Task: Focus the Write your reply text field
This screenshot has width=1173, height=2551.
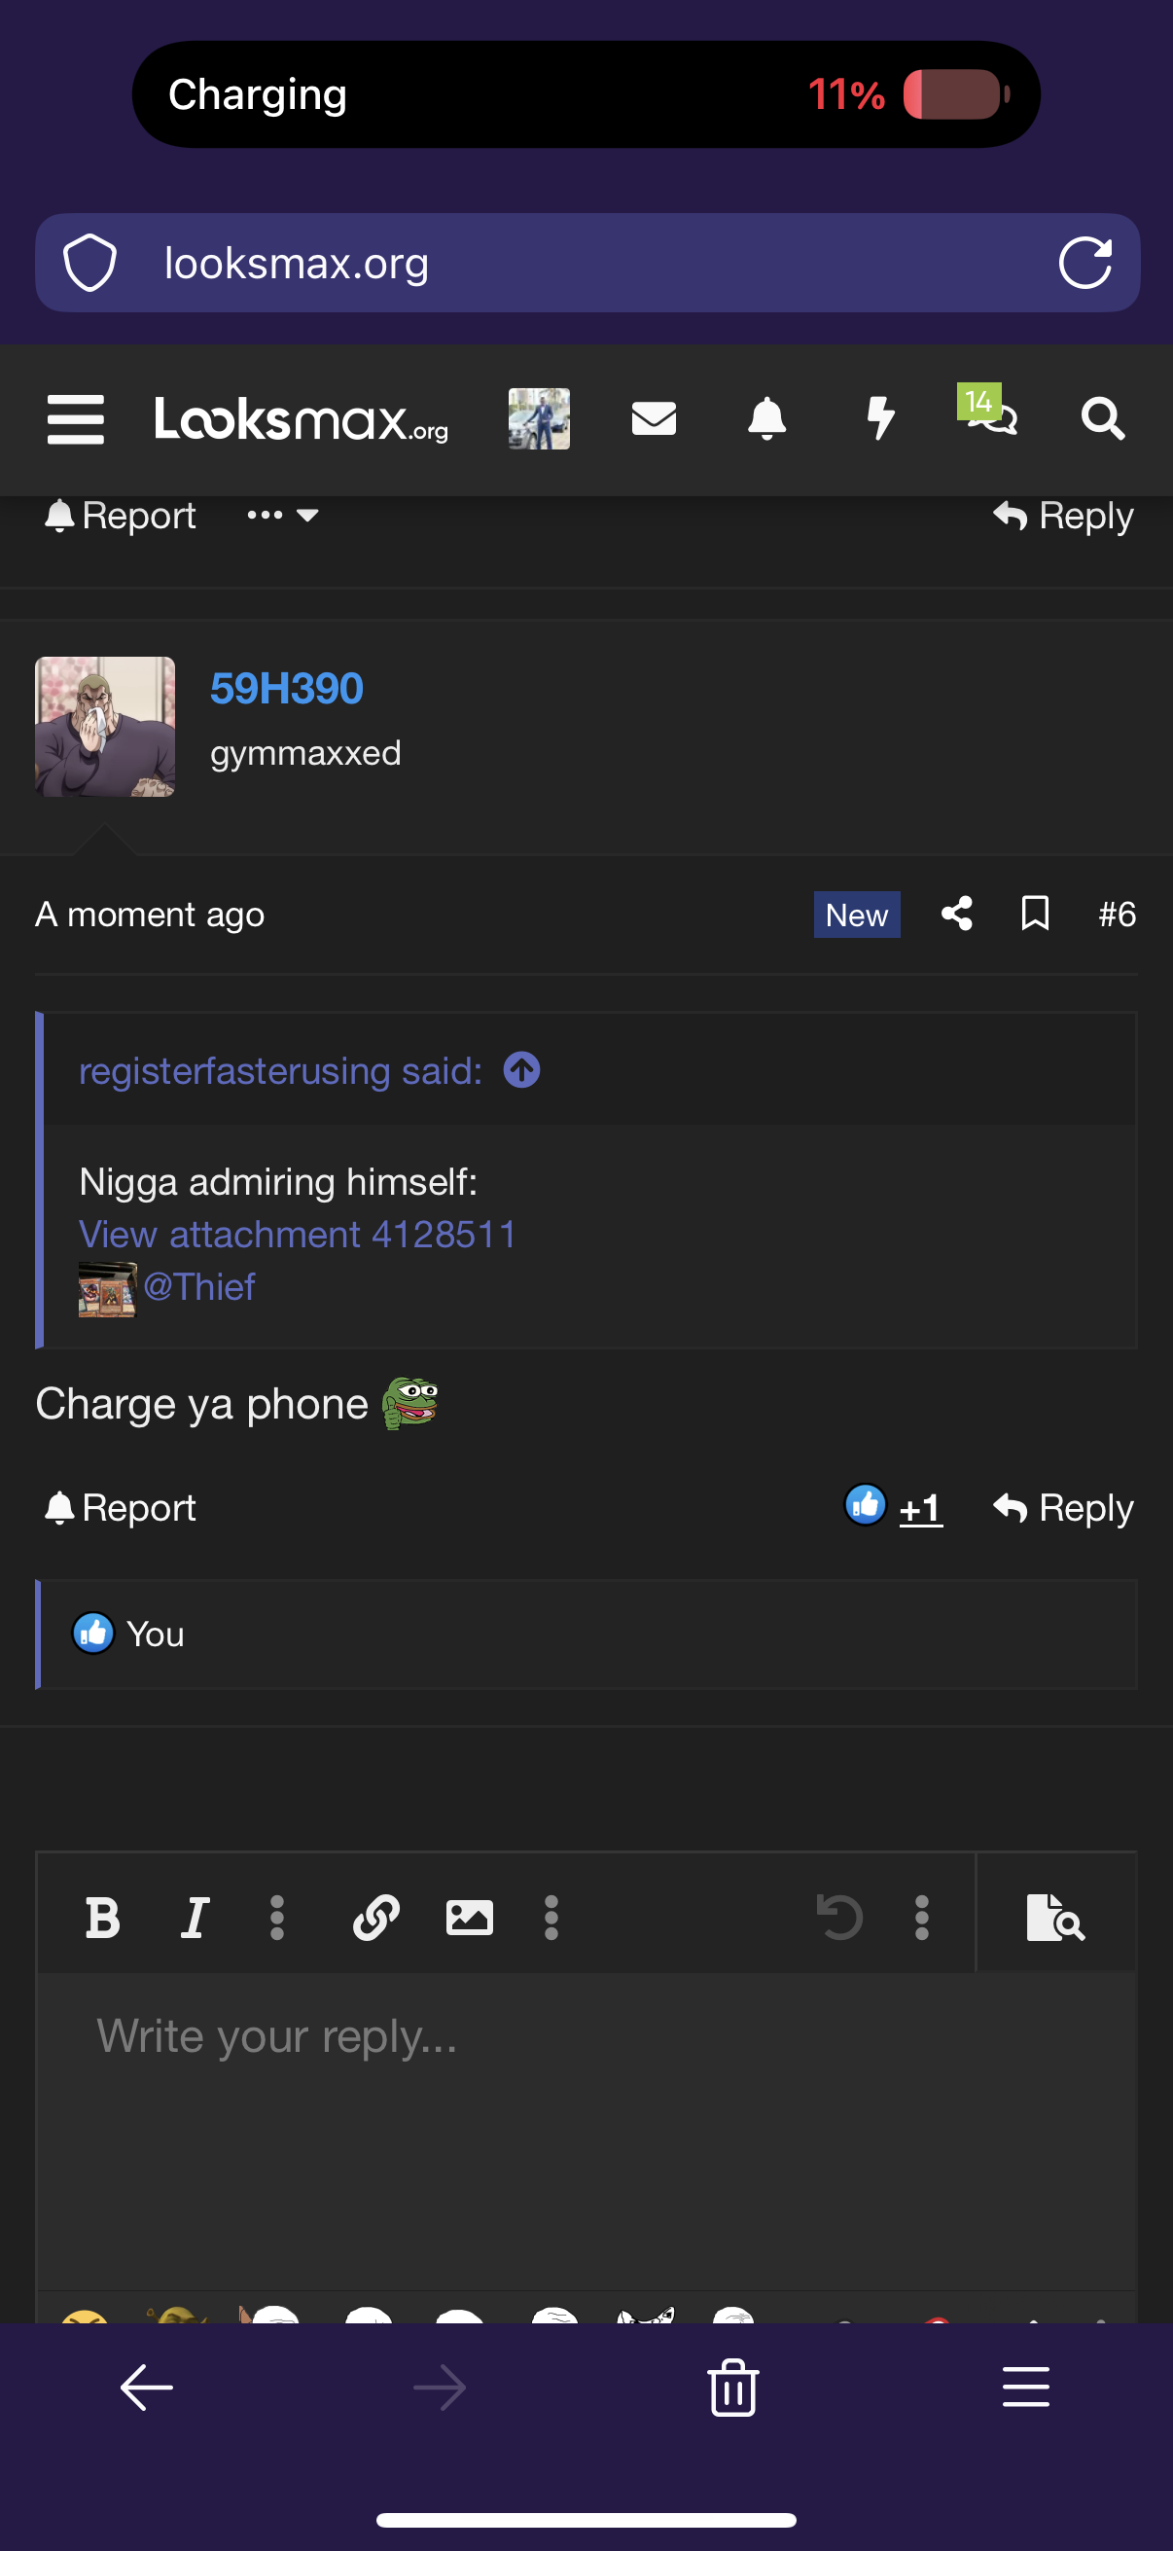Action: click(586, 2129)
